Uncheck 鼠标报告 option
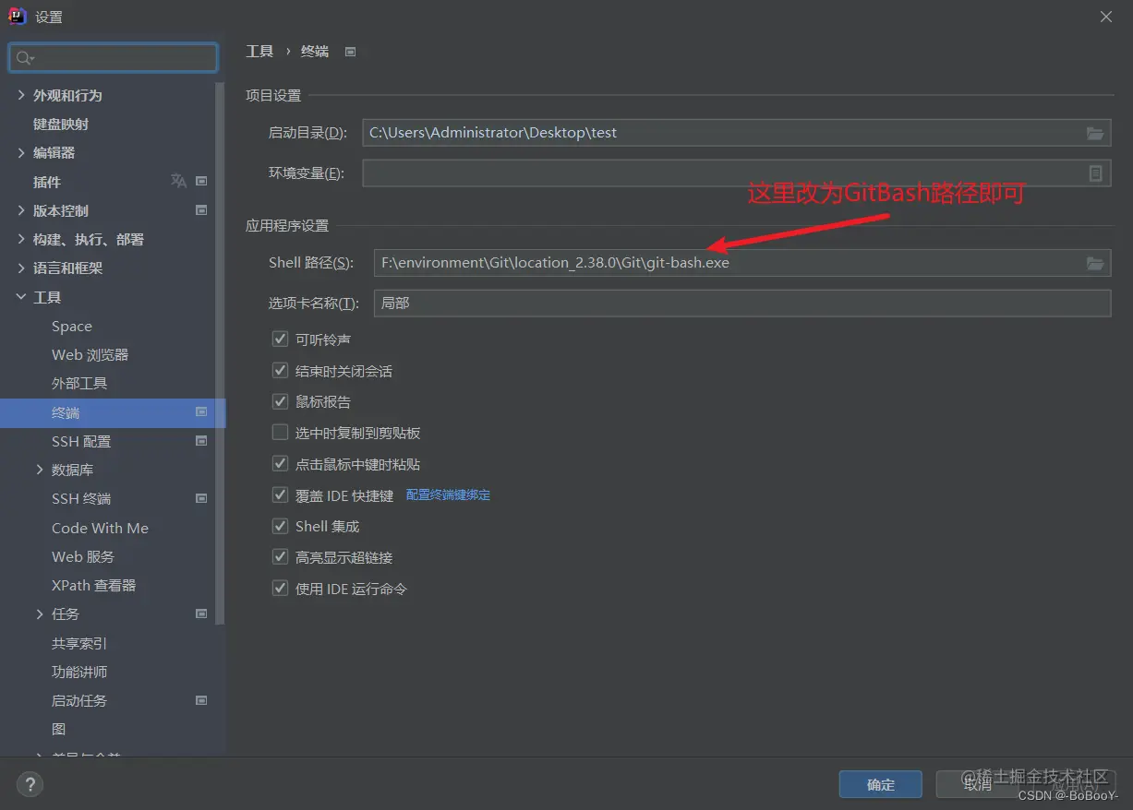Image resolution: width=1133 pixels, height=810 pixels. (281, 401)
